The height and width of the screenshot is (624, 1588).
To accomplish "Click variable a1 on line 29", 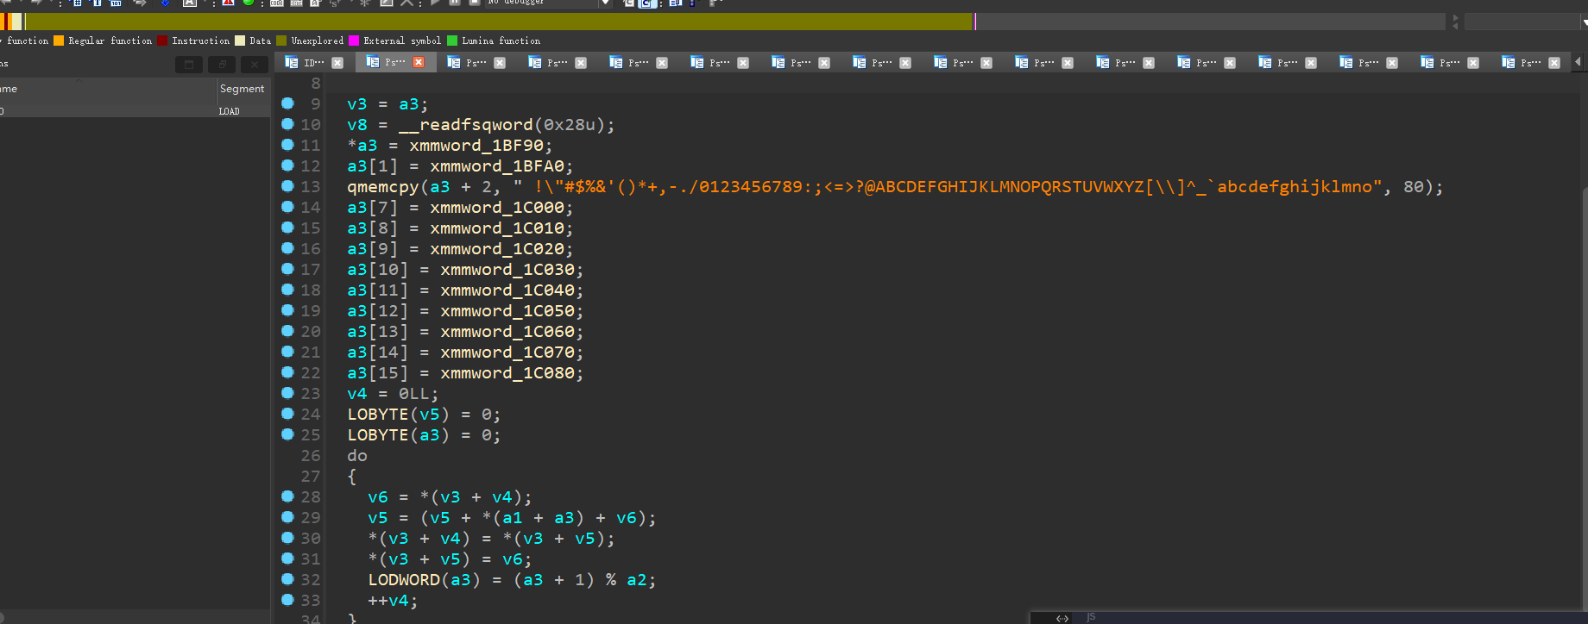I will (x=513, y=518).
